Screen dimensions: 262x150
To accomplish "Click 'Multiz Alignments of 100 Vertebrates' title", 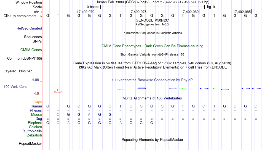I will [152, 98].
